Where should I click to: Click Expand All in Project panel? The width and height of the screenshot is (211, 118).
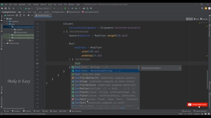(x=20, y=15)
